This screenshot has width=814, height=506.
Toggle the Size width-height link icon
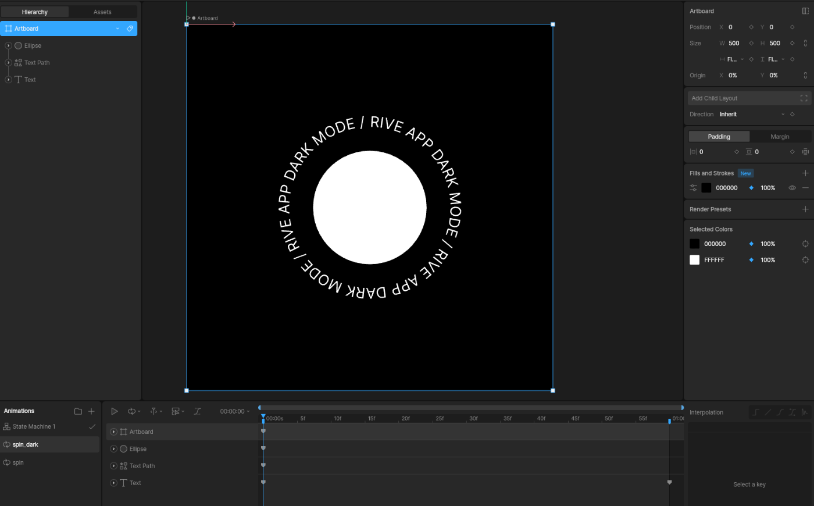[x=805, y=43]
